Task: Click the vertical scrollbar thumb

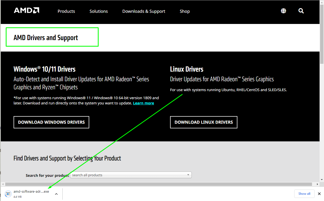Action: (x=322, y=34)
